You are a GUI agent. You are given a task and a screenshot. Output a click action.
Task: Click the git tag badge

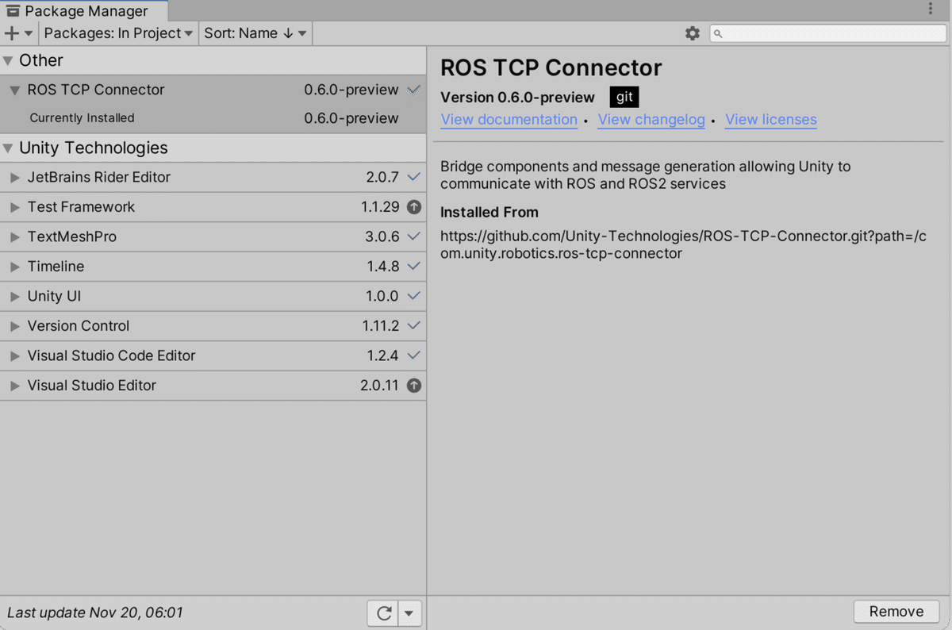tap(624, 97)
